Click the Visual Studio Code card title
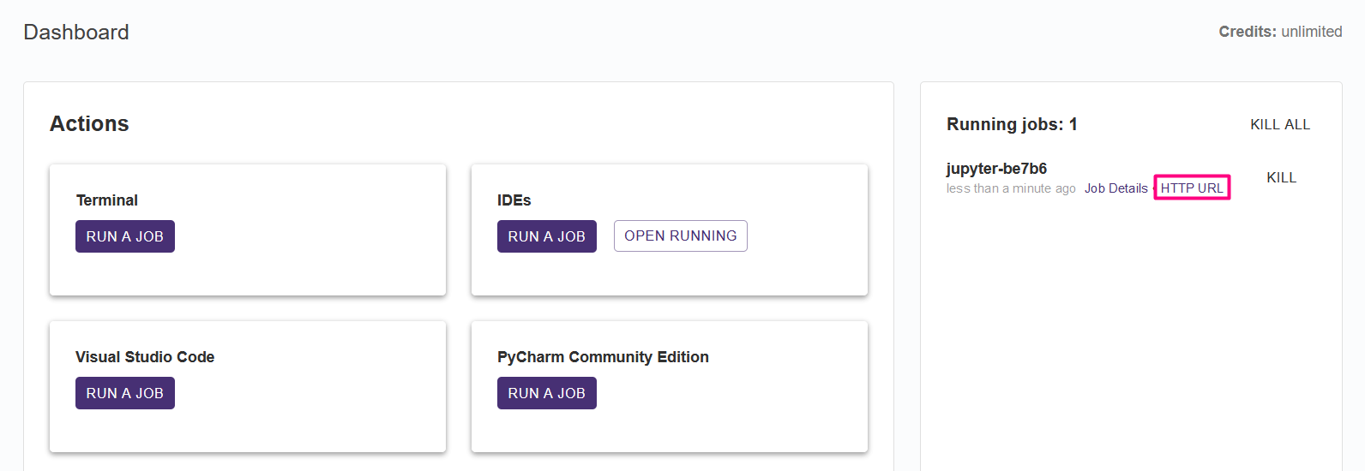Viewport: 1365px width, 471px height. [x=145, y=357]
